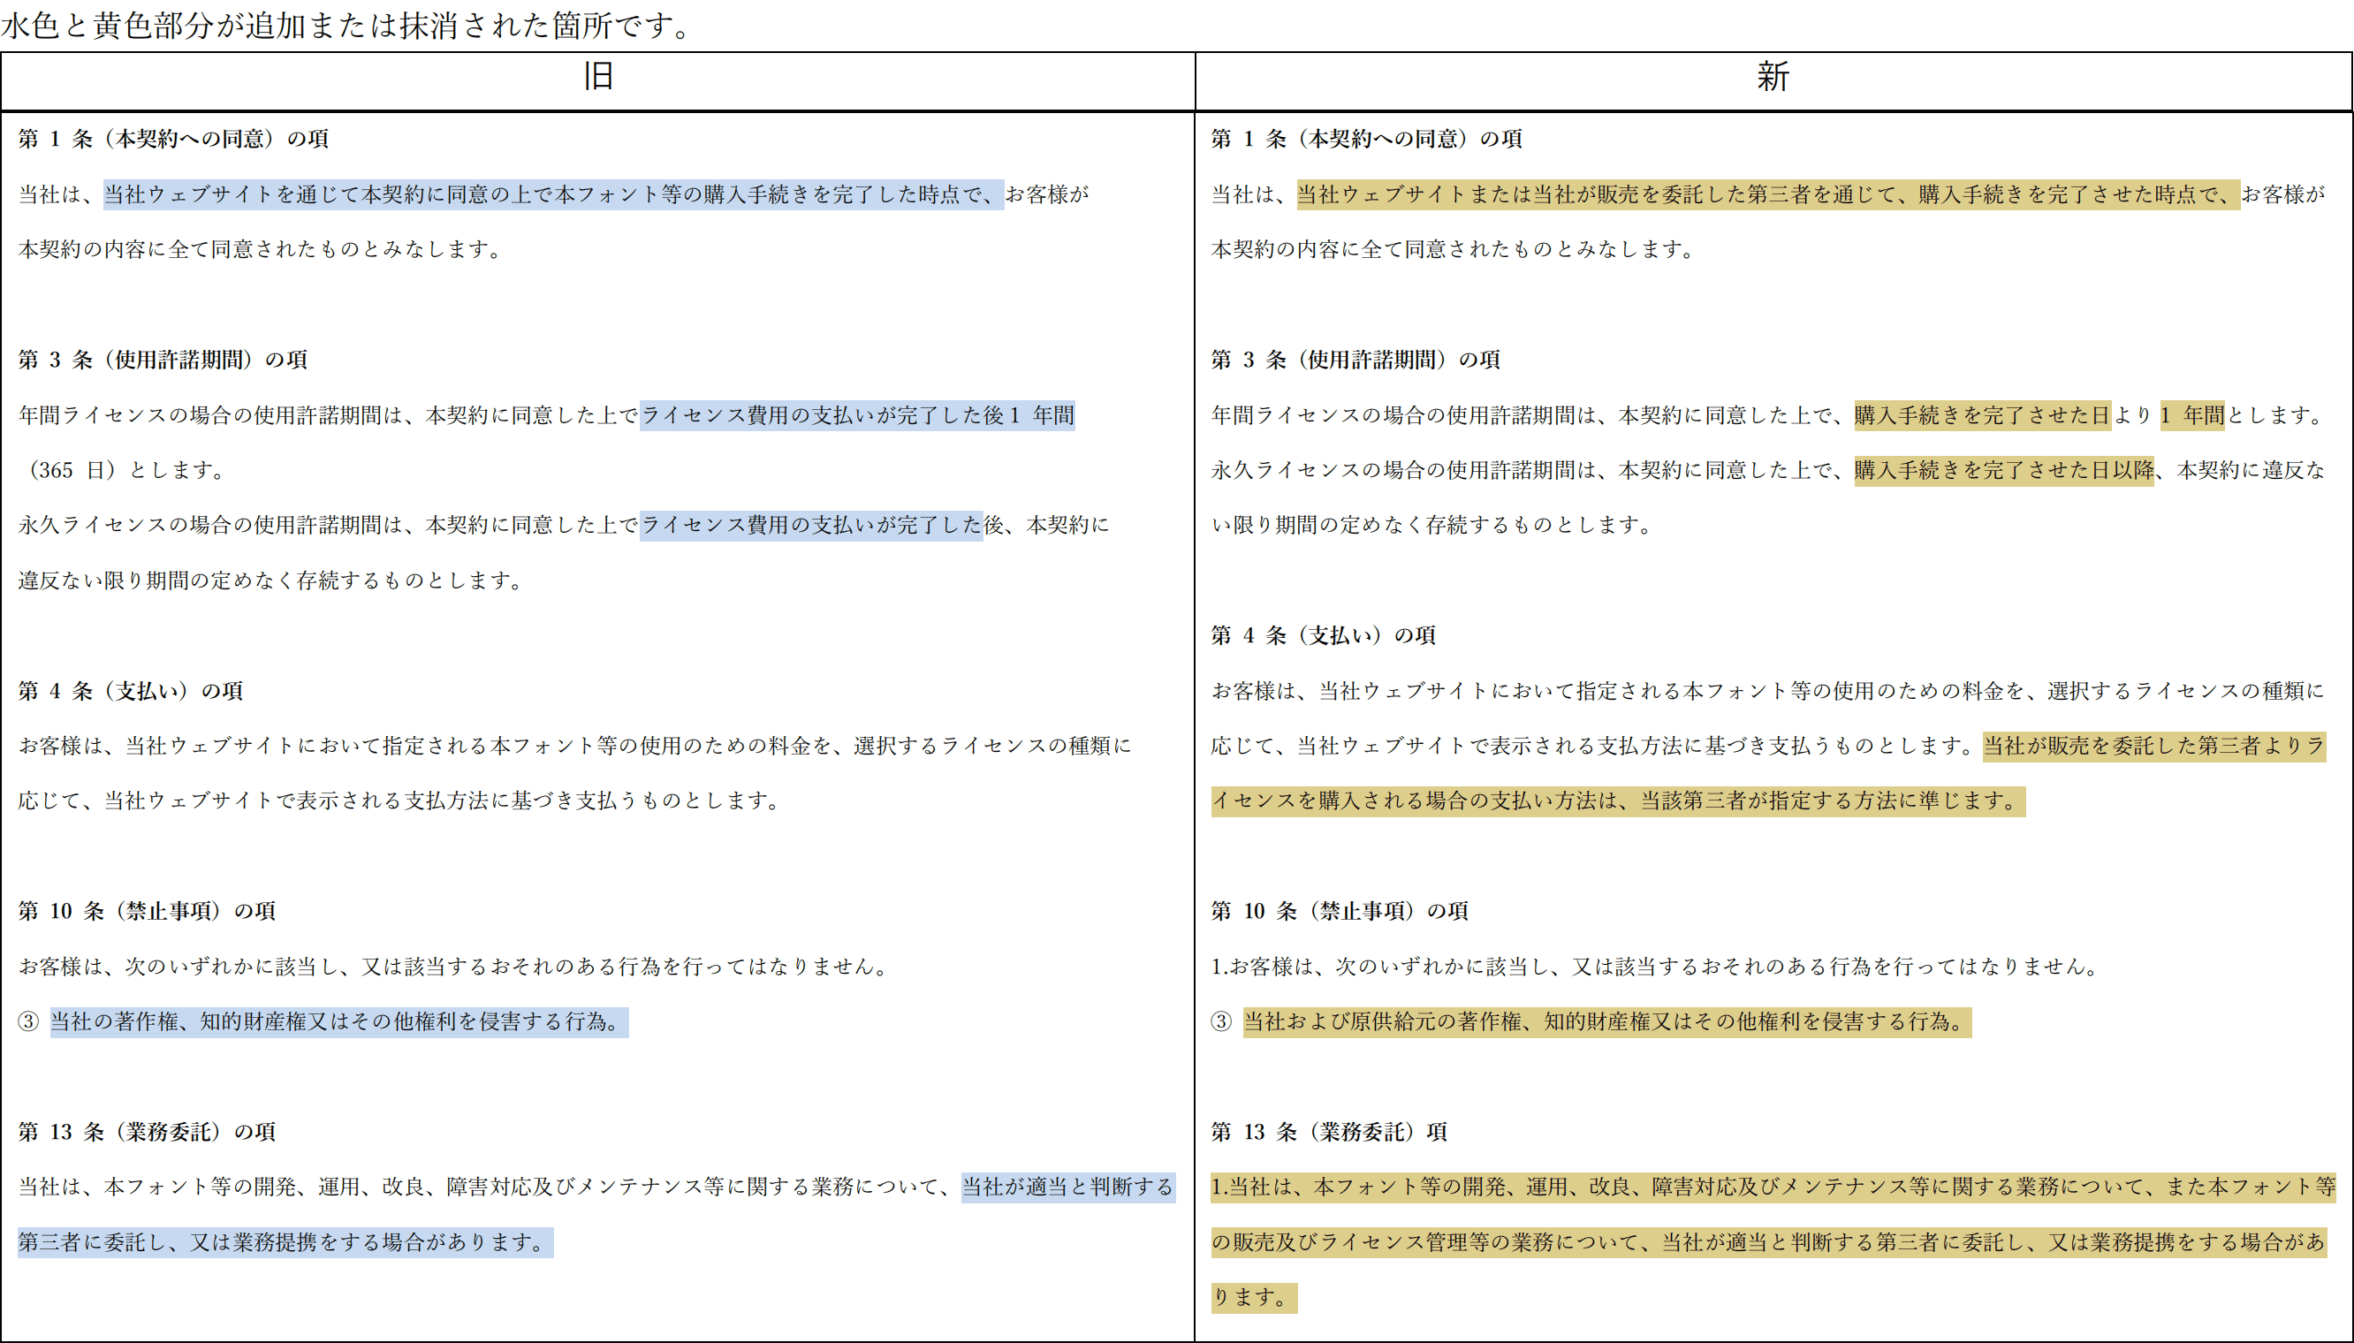Click the blue highlight ending with 後1年間
The width and height of the screenshot is (2354, 1343).
[x=857, y=416]
